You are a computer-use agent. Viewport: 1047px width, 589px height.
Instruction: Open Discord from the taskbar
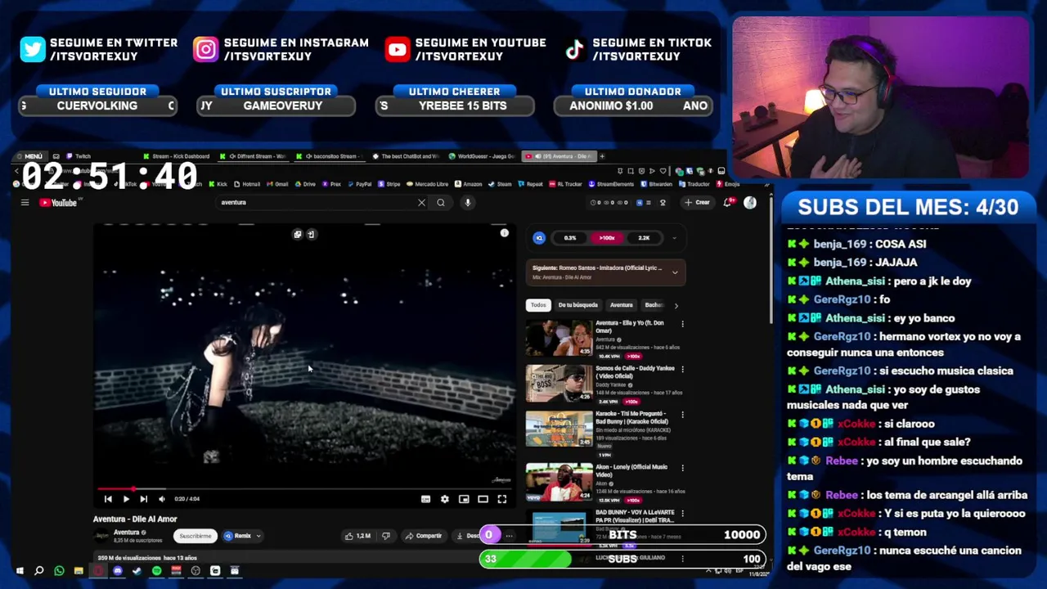pyautogui.click(x=118, y=571)
